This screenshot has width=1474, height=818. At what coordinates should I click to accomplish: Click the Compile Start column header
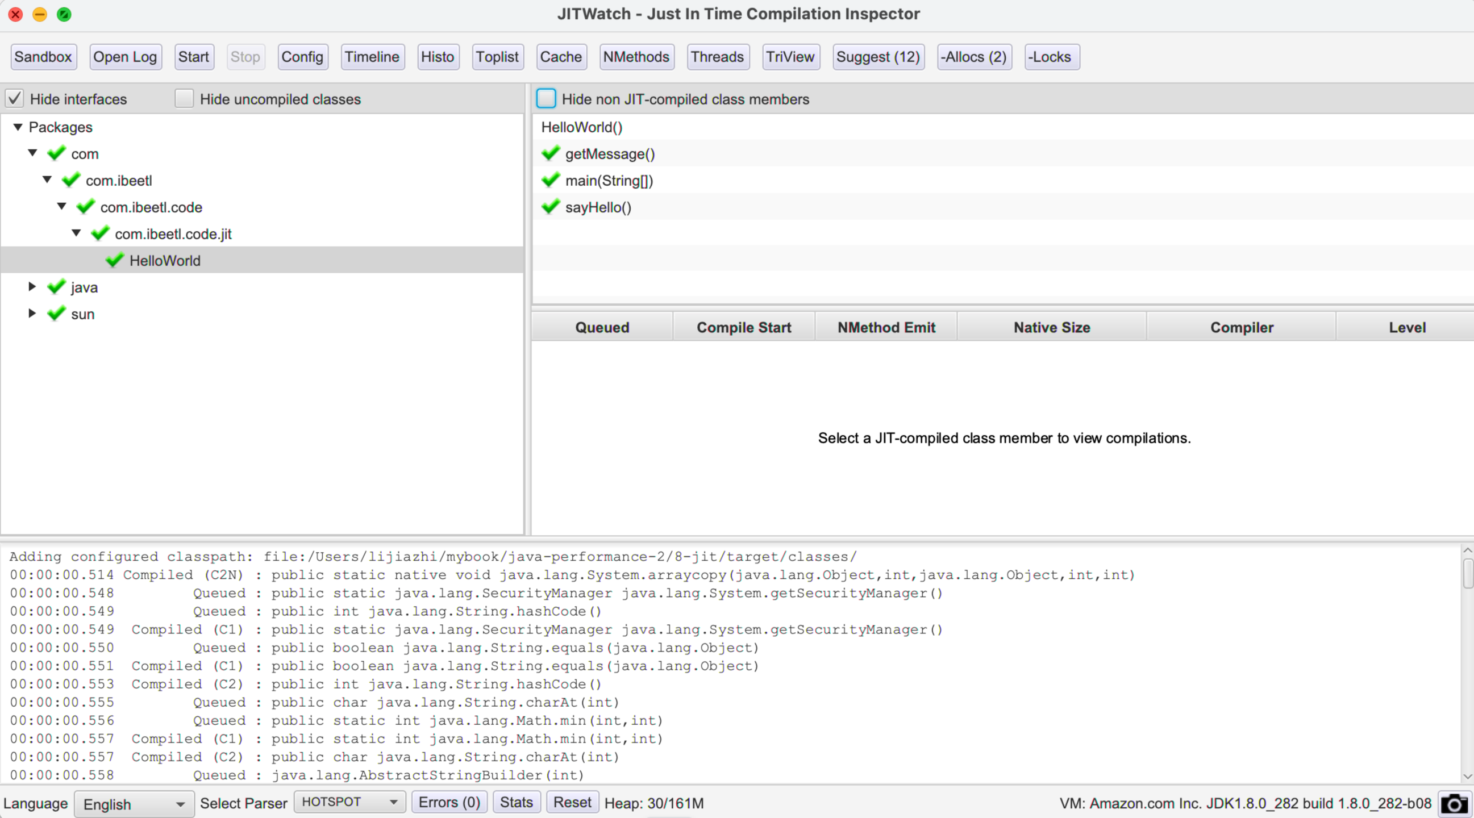point(744,327)
